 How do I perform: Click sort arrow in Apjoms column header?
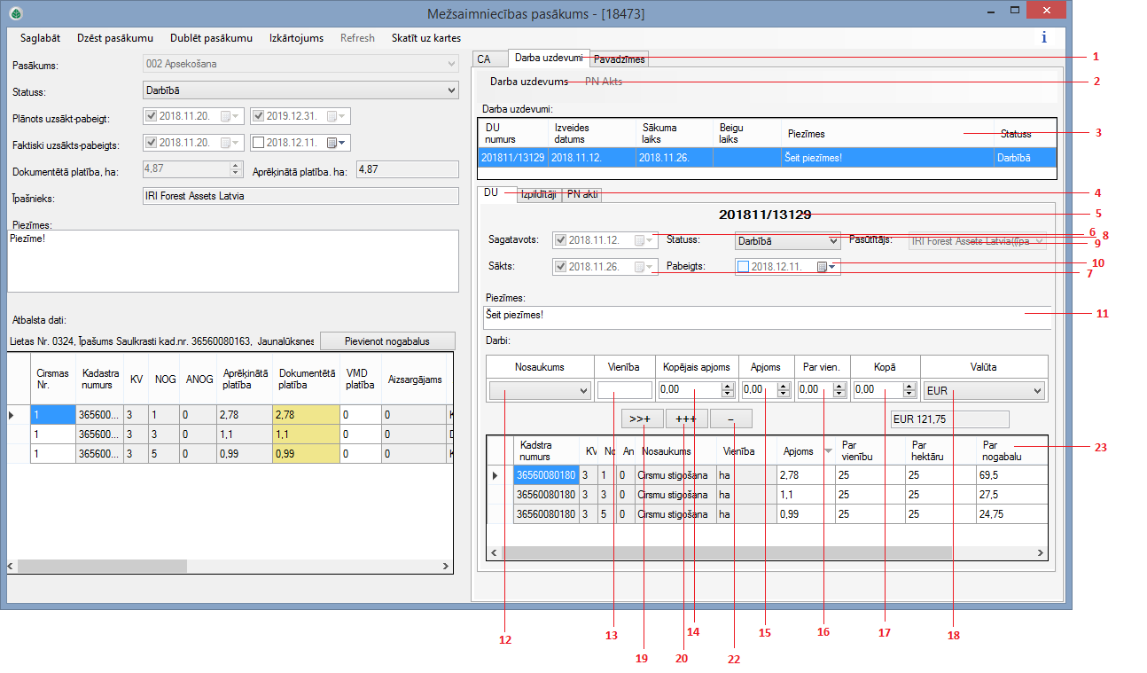click(x=828, y=451)
